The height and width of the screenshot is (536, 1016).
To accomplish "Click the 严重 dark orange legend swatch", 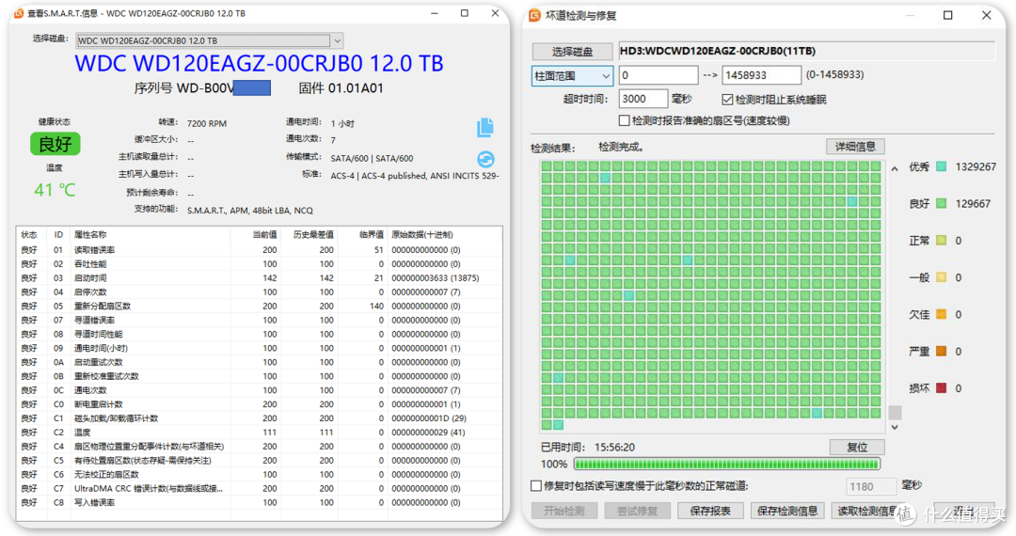I will [941, 351].
